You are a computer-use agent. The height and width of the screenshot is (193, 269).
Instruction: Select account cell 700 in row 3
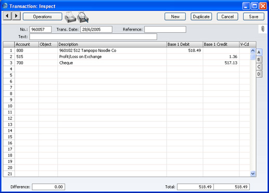click(x=26, y=63)
